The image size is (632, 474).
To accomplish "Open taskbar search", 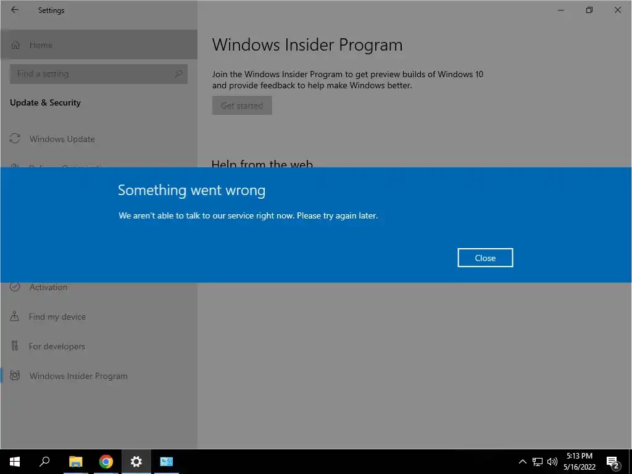I will (x=44, y=462).
